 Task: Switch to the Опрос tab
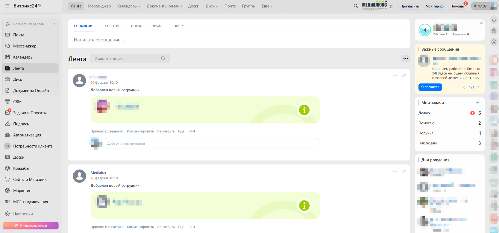[136, 26]
